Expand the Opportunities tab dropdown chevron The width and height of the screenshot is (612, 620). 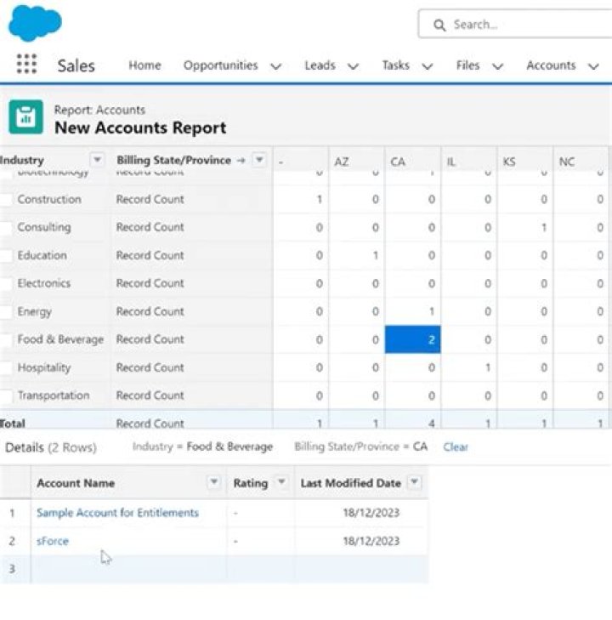[275, 66]
